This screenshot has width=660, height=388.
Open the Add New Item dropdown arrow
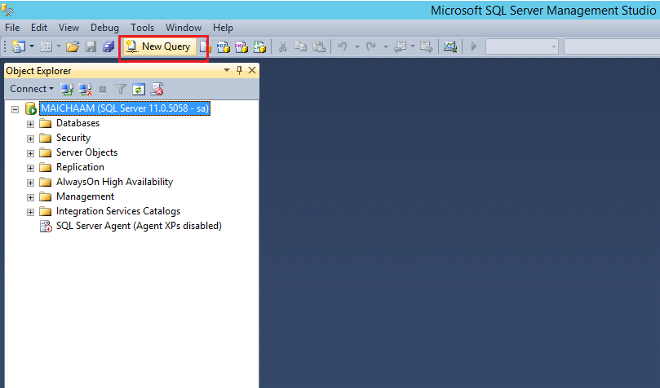tap(59, 46)
